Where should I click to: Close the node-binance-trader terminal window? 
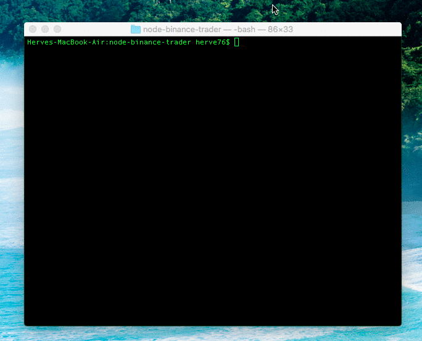(x=33, y=29)
